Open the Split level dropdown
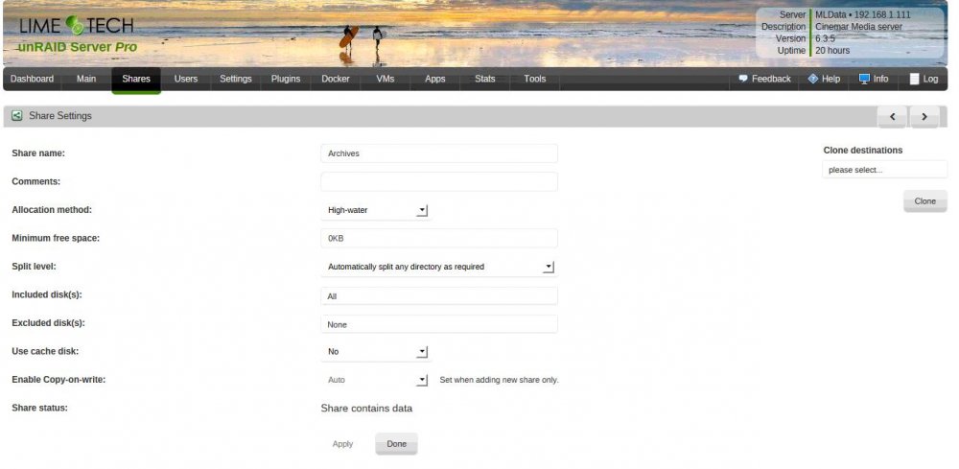This screenshot has height=469, width=959. 438,267
